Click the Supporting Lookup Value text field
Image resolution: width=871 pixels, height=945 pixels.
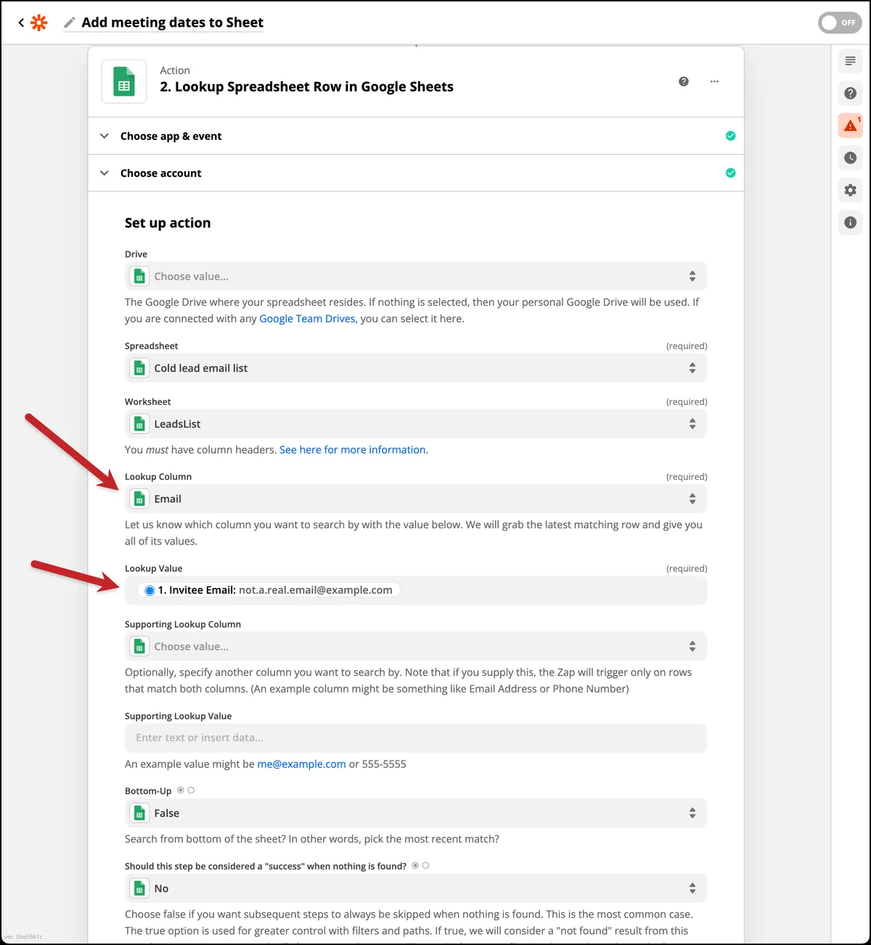(x=416, y=737)
